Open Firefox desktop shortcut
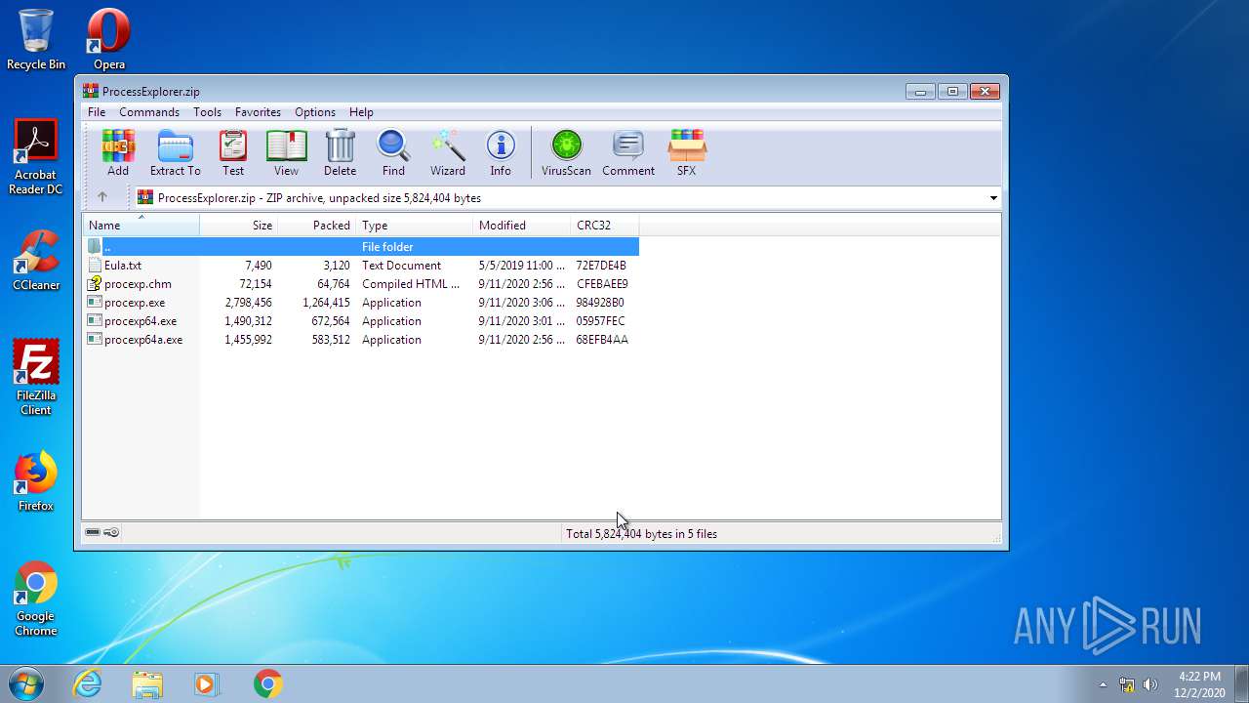The image size is (1249, 703). [36, 481]
